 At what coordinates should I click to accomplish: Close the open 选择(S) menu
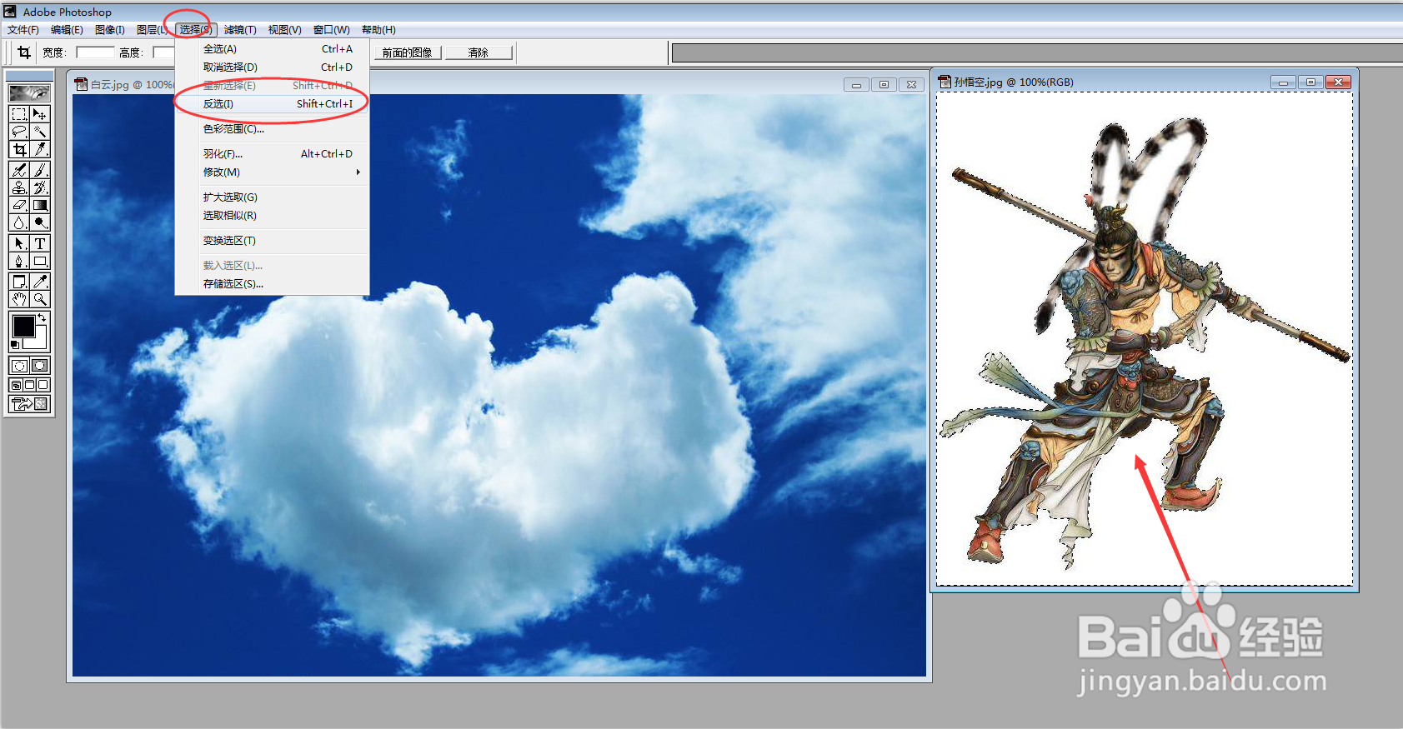coord(196,30)
